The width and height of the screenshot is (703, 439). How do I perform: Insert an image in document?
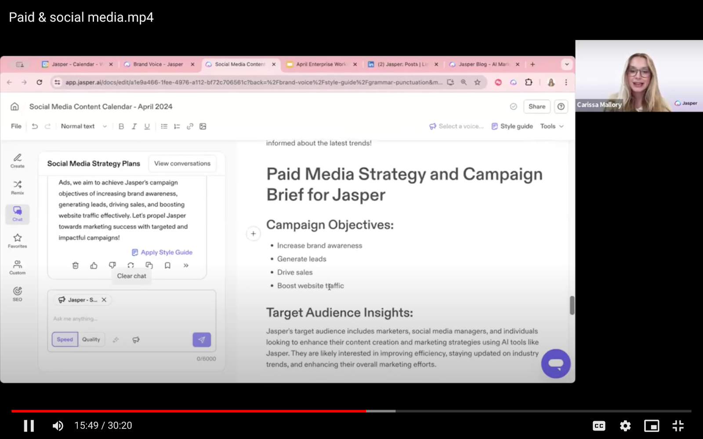pyautogui.click(x=203, y=126)
